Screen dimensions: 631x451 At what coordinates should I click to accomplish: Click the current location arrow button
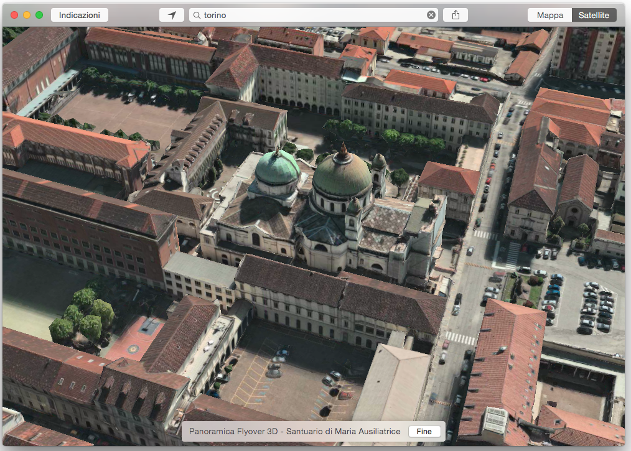tap(172, 15)
